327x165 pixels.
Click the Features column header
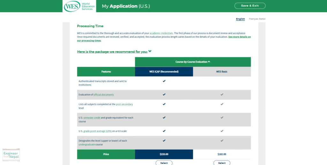106,72
